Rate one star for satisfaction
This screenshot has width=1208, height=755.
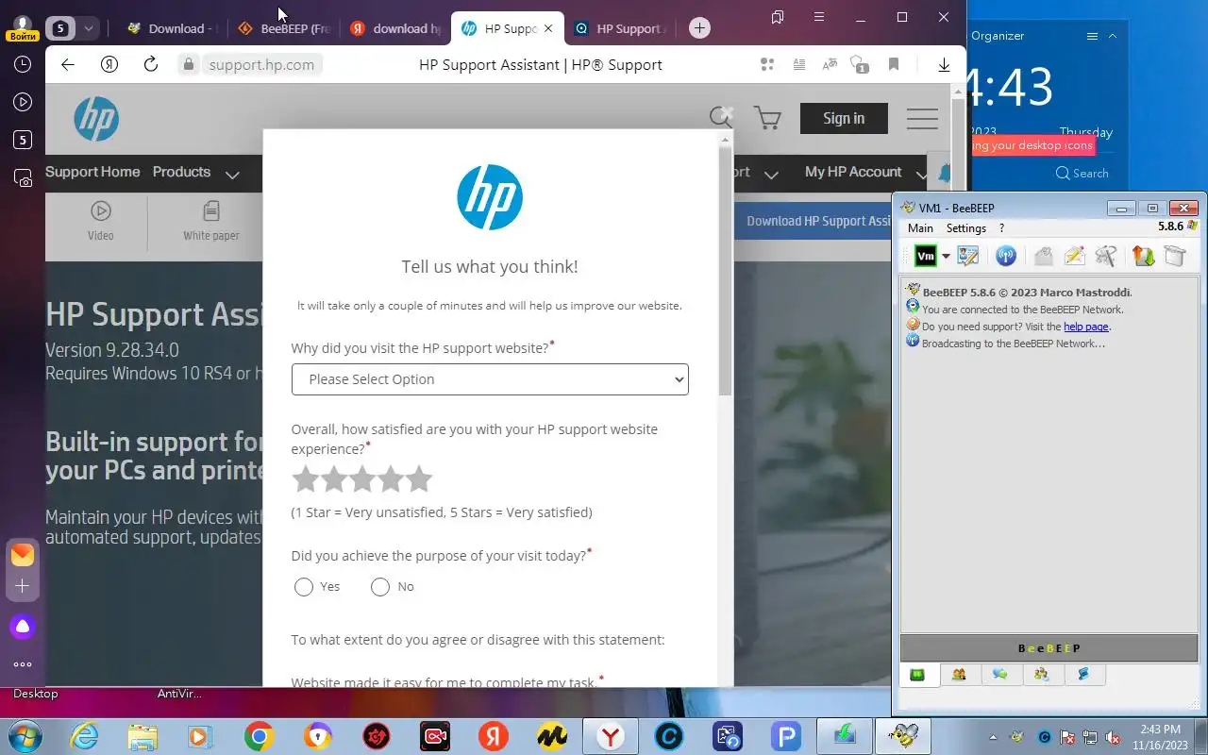[x=305, y=479]
